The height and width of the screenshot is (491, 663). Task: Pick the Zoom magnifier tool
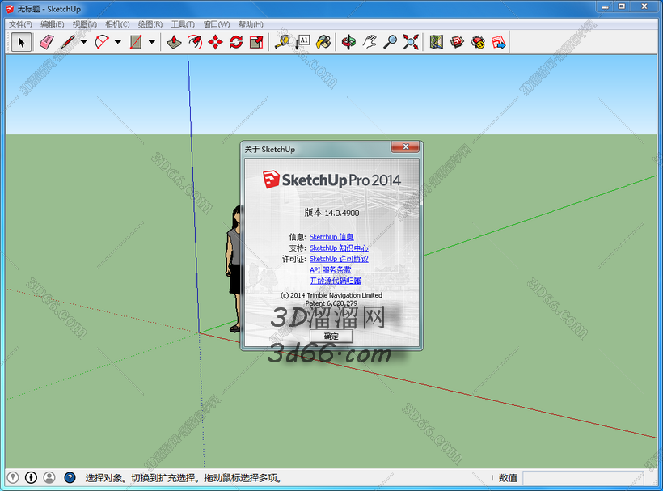point(391,42)
